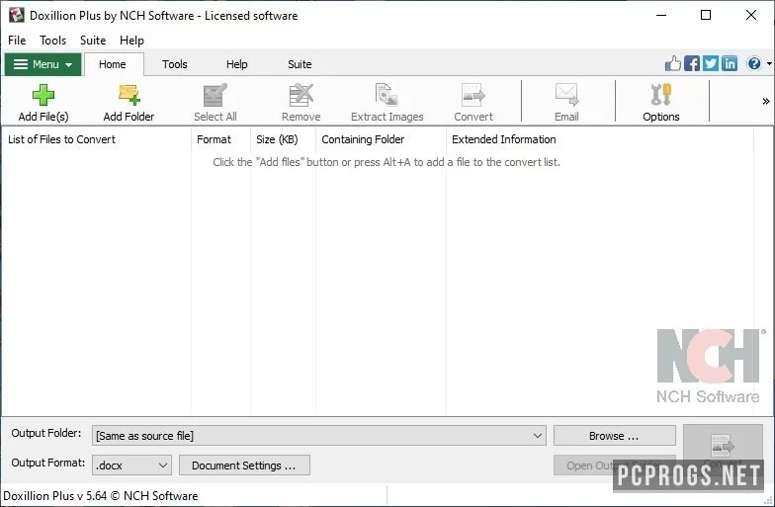Click the Extended Information column header
775x507 pixels.
tap(600, 139)
